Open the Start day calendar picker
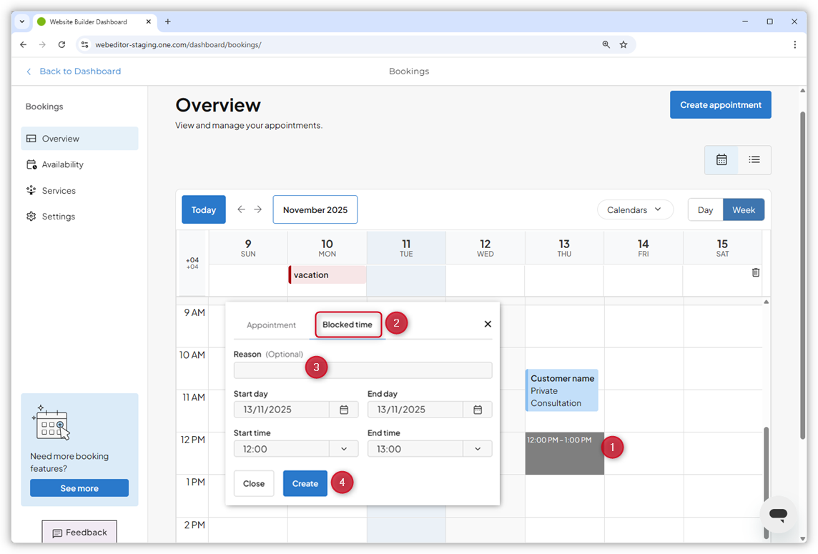The height and width of the screenshot is (554, 818). point(344,409)
